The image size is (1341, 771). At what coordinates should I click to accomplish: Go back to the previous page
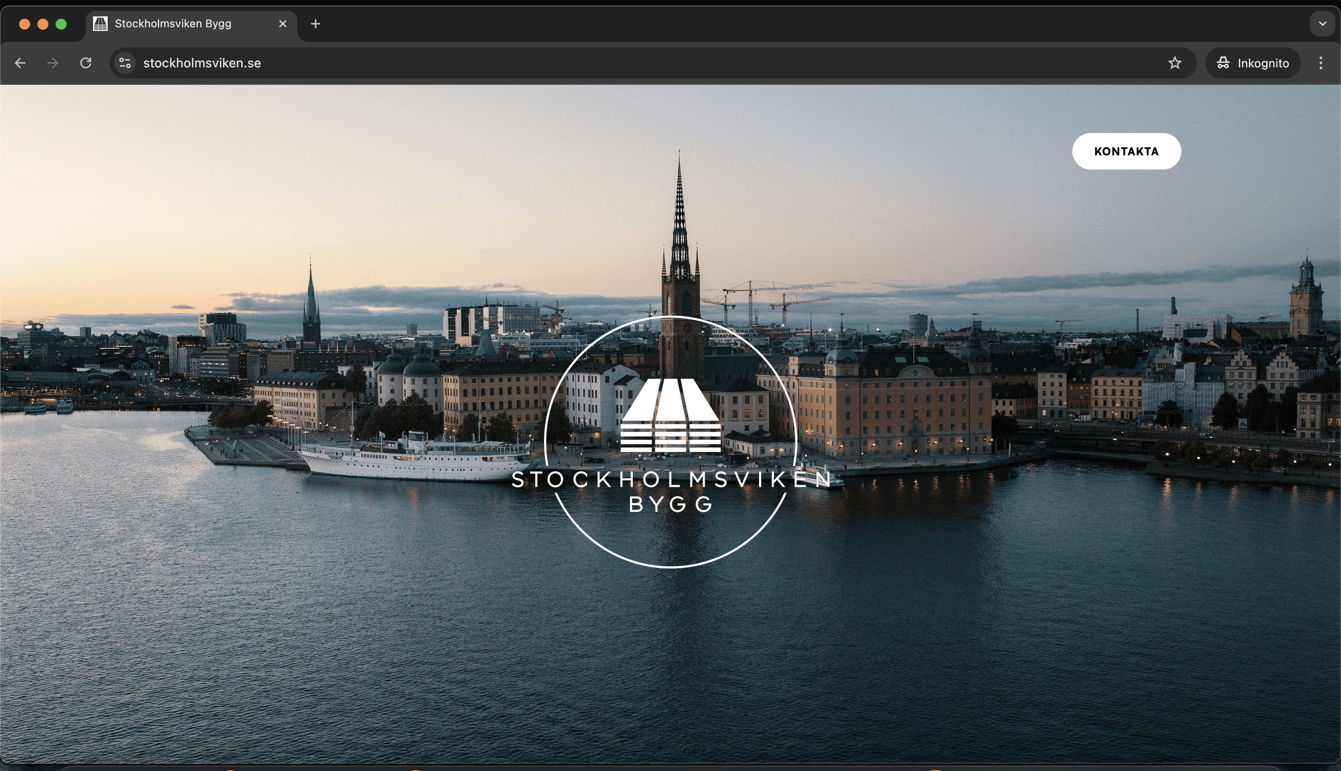point(20,63)
